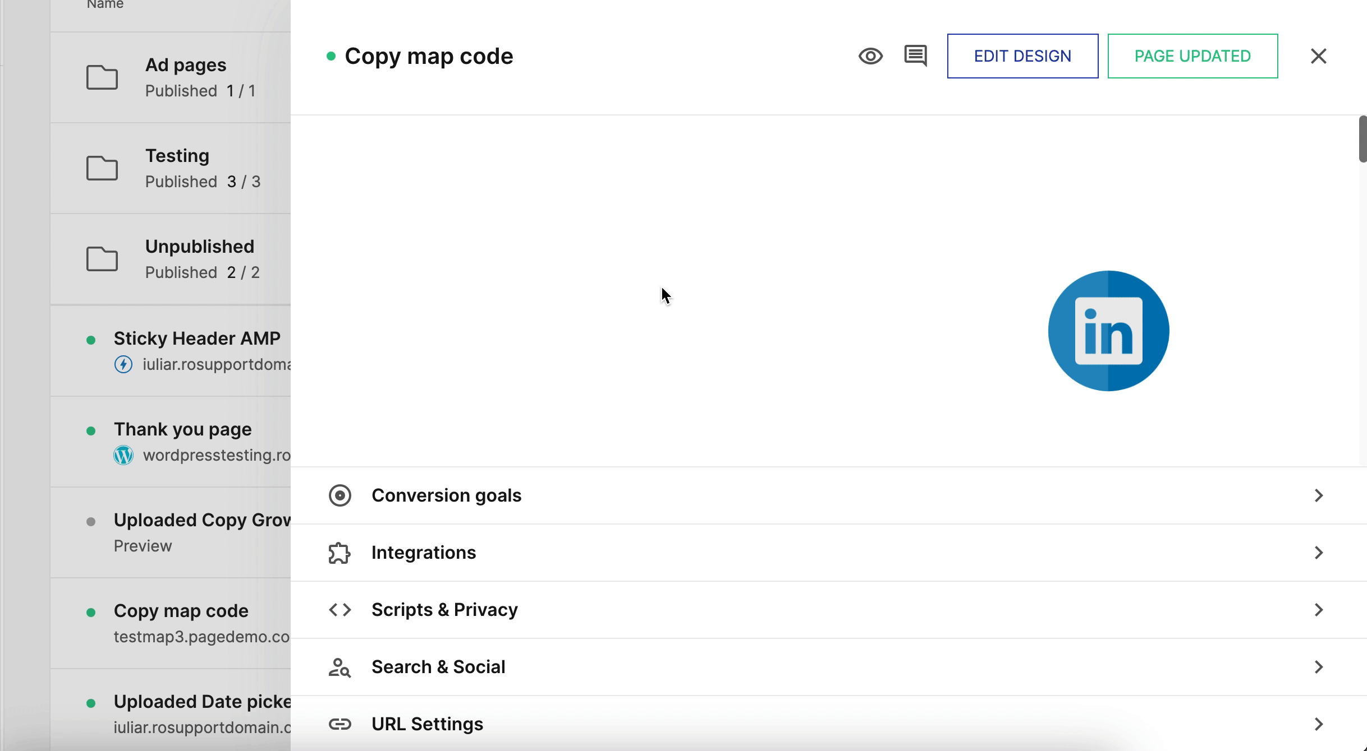Open the Scripts & Privacy section
Screen dimensions: 1367x751
click(x=829, y=610)
